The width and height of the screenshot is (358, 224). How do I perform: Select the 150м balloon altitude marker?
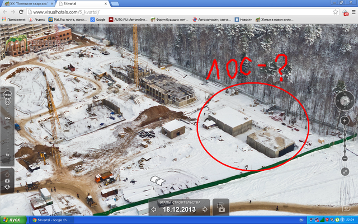(x=7, y=97)
